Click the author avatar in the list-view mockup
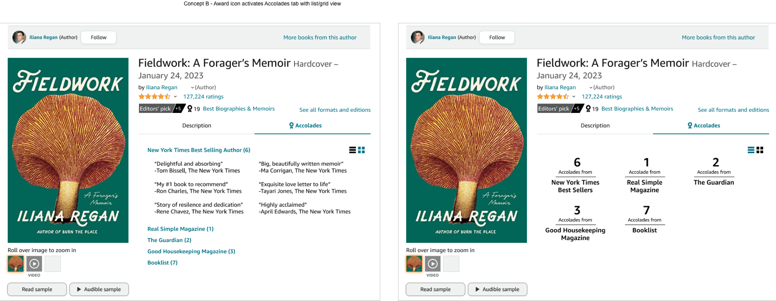 (19, 37)
